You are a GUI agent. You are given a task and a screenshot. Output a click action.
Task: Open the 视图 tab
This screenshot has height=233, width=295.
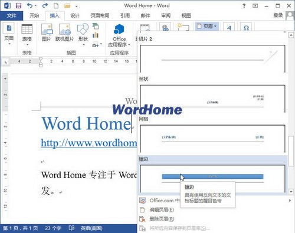pos(186,15)
